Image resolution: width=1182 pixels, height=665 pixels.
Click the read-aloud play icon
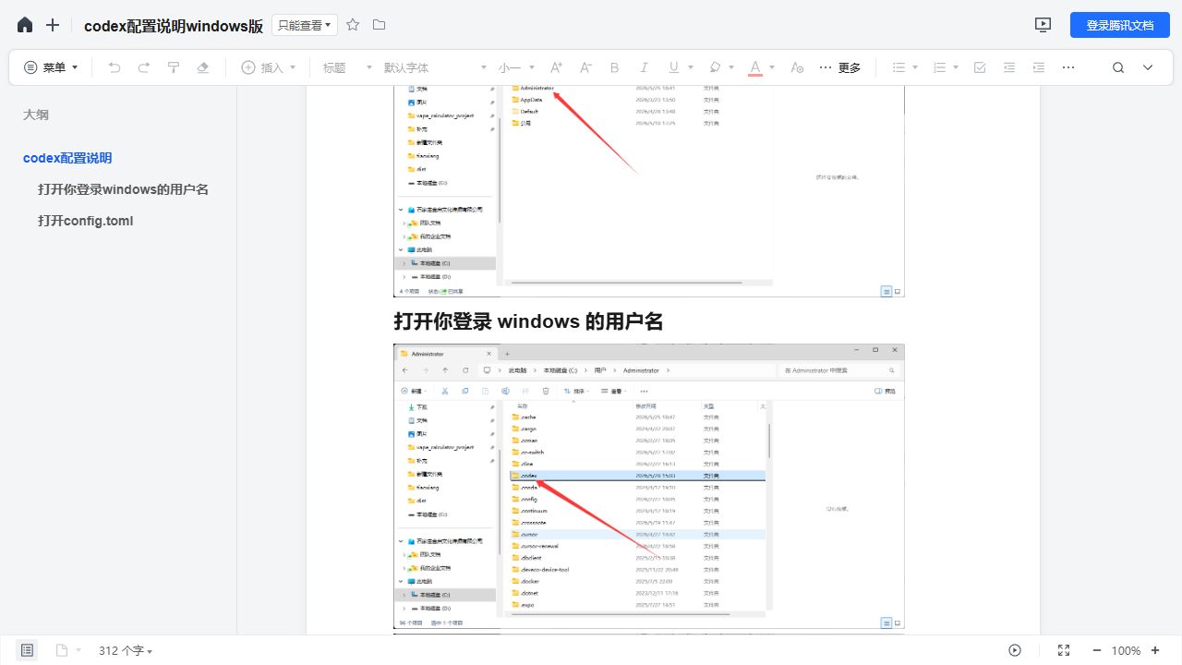click(x=1015, y=650)
